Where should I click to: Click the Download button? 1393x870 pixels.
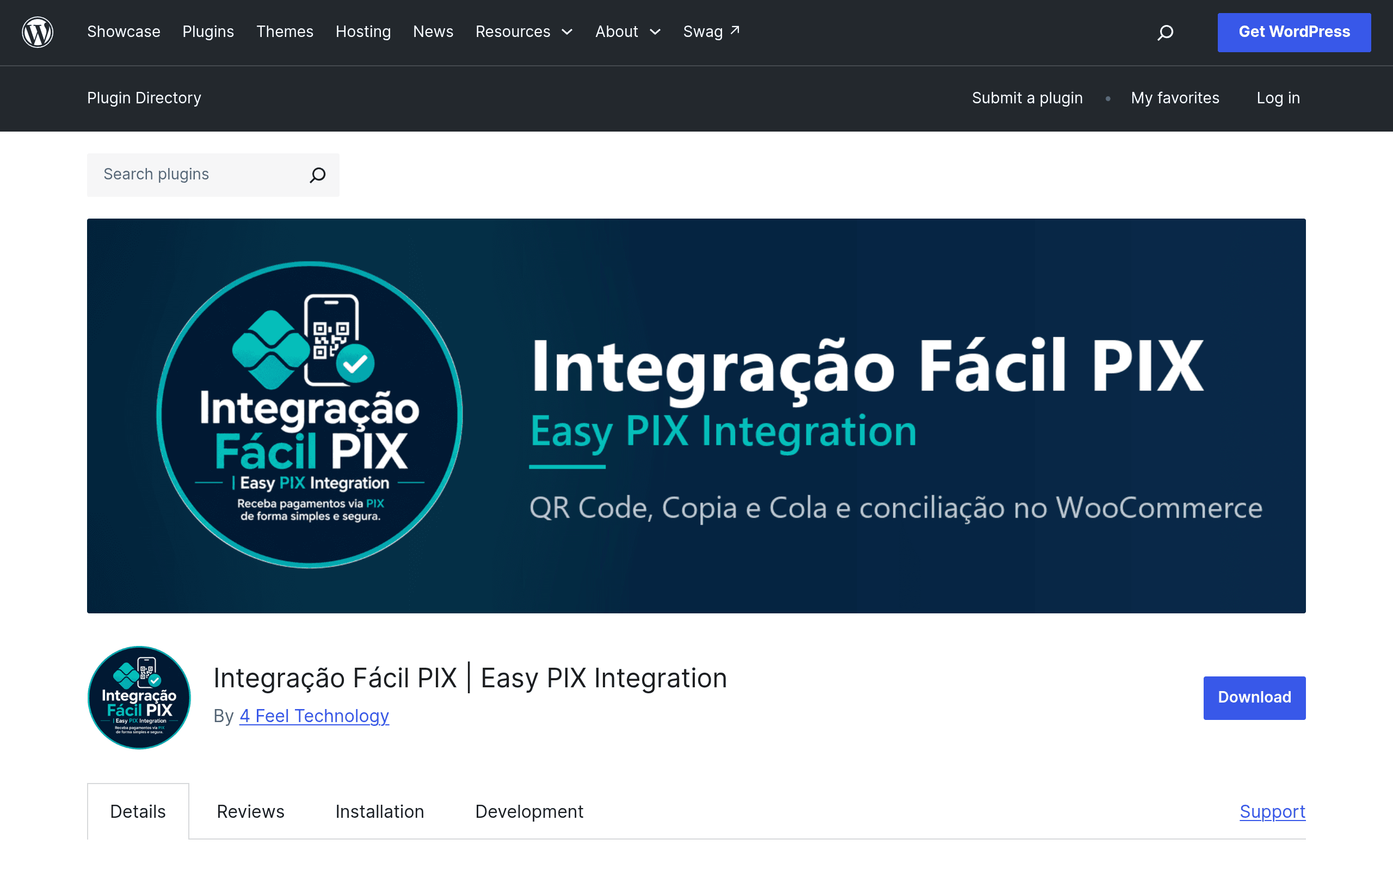tap(1254, 698)
